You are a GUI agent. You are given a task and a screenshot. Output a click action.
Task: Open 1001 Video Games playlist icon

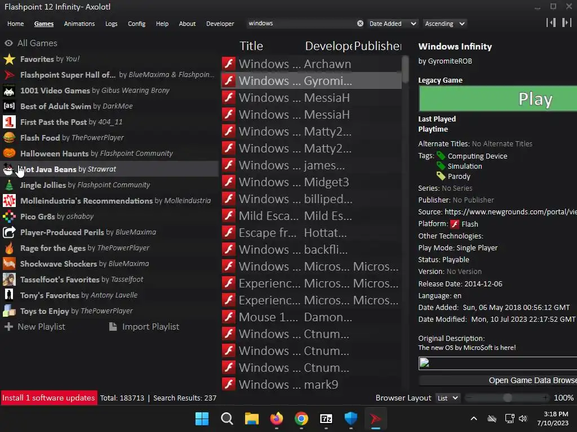tap(9, 91)
